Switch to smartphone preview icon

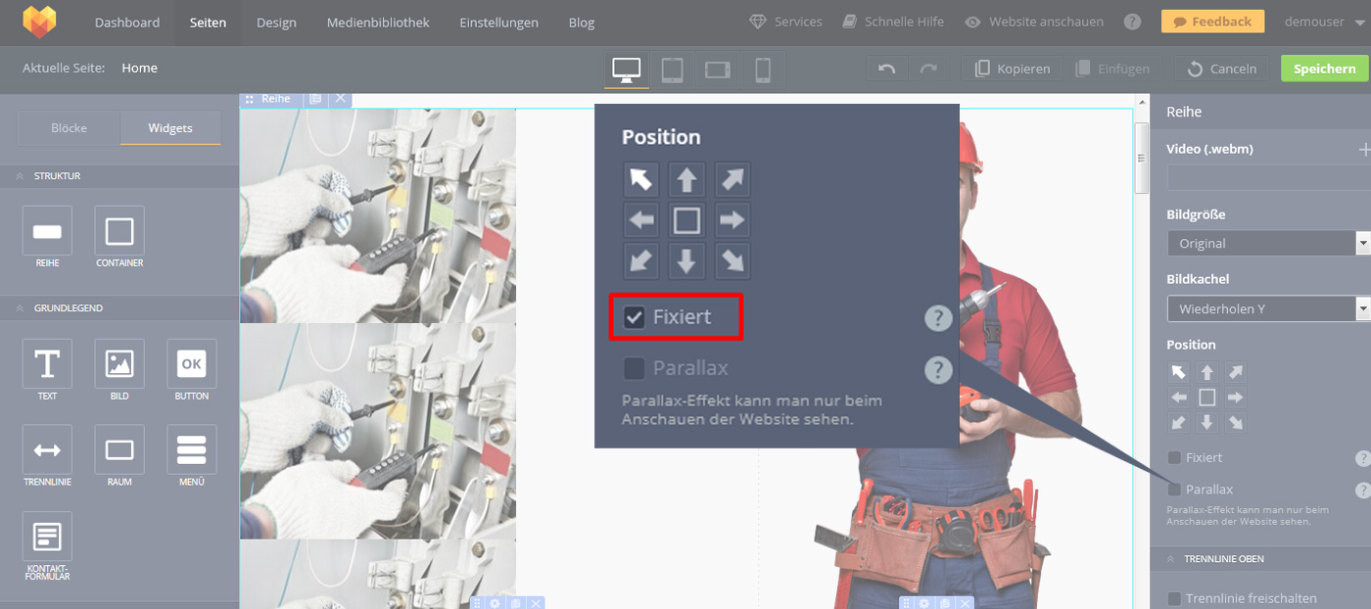point(763,70)
